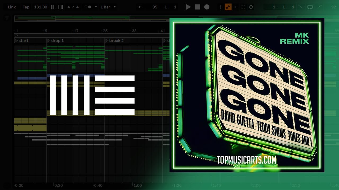Click the Session Record circle button
Screen dimensions: 339x190
point(251,7)
